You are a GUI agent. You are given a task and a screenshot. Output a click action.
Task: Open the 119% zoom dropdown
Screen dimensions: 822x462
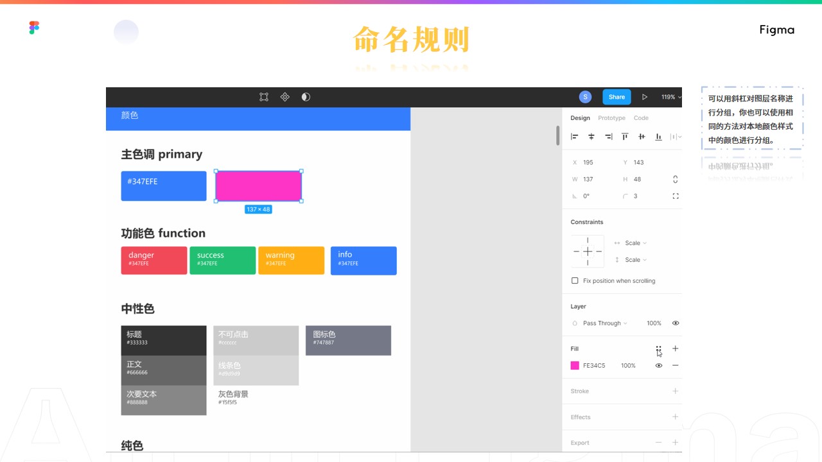tap(671, 97)
